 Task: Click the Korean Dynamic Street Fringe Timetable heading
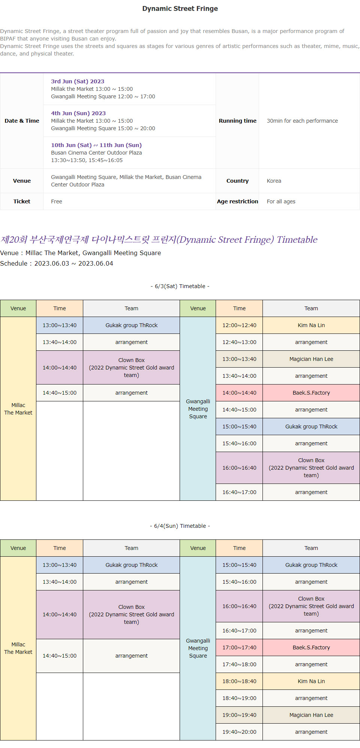(159, 240)
